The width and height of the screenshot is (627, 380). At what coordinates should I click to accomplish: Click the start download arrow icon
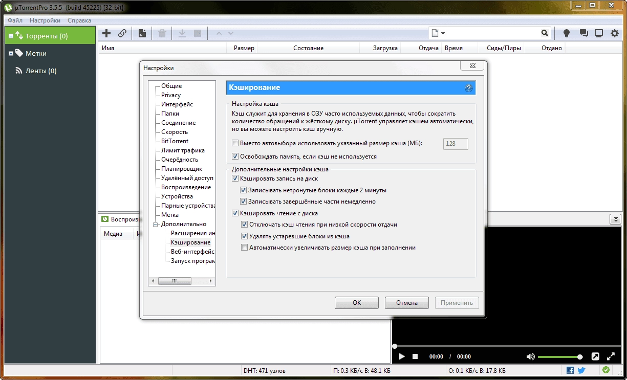182,33
